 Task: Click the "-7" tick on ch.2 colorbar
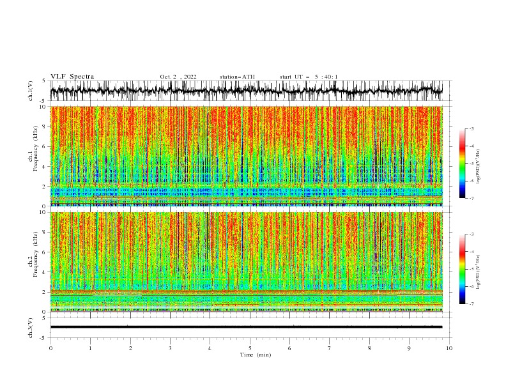[x=471, y=304]
